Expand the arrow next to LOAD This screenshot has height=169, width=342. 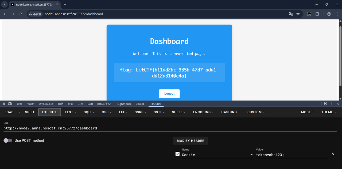click(19, 112)
